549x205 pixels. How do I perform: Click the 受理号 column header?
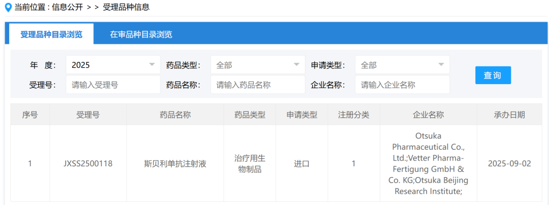point(88,115)
